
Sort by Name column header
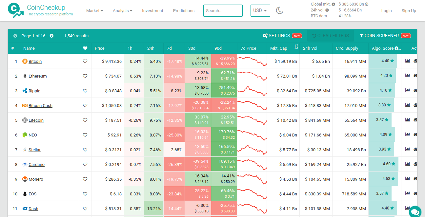(x=29, y=48)
